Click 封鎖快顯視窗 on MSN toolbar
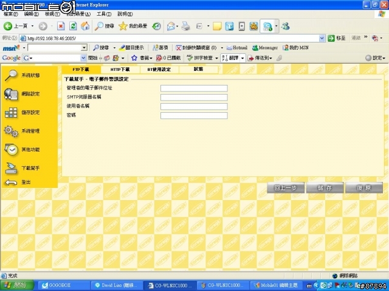The width and height of the screenshot is (389, 291). (x=196, y=47)
